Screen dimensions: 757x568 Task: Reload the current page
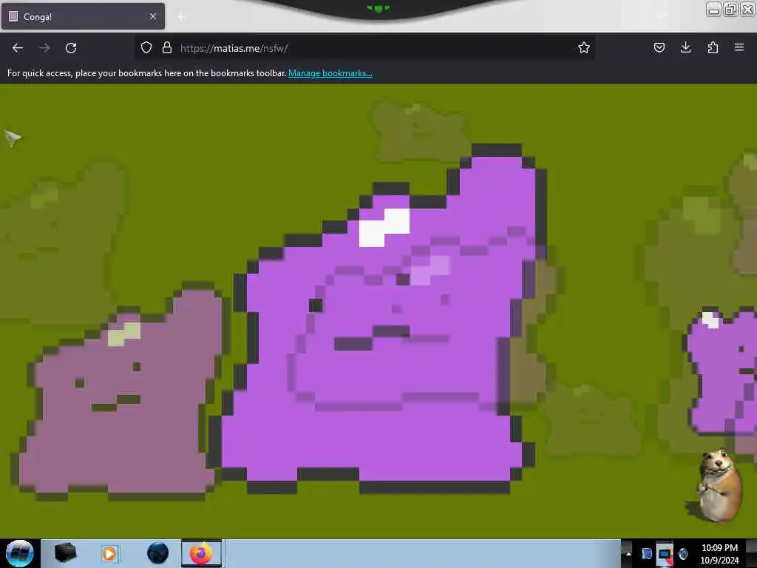(71, 48)
